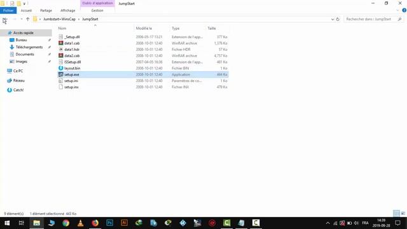Click the New folder quick access icon
The image size is (407, 229).
pyautogui.click(x=18, y=3)
